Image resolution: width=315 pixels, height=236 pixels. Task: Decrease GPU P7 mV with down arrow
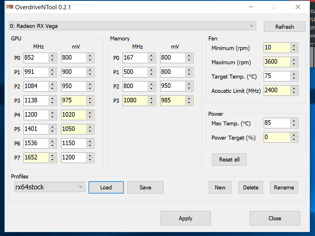point(90,159)
